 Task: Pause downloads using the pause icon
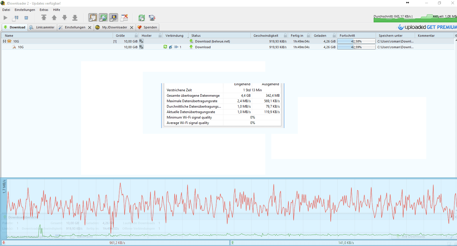coord(16,18)
